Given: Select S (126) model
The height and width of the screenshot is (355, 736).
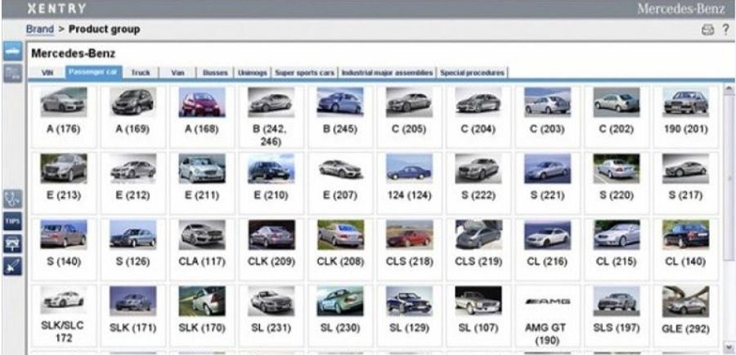Looking at the screenshot, I should click(x=132, y=249).
